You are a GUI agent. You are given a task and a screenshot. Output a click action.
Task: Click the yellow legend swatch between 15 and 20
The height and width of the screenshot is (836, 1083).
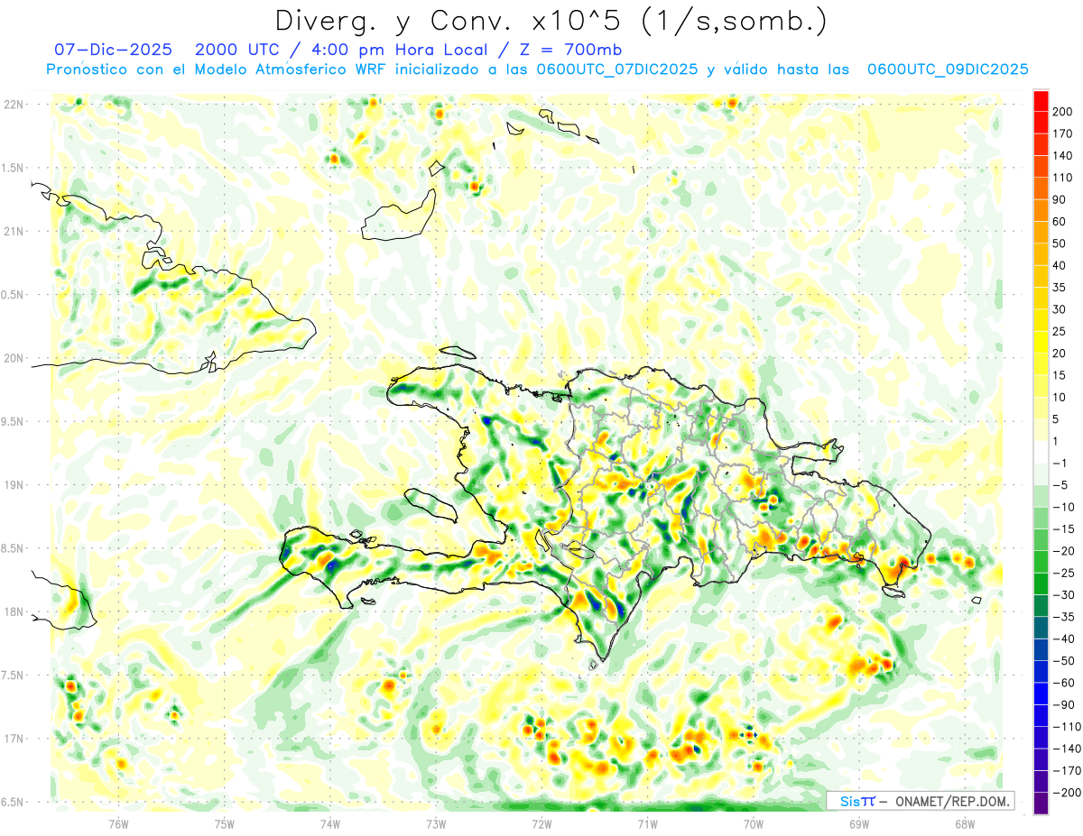(1041, 363)
